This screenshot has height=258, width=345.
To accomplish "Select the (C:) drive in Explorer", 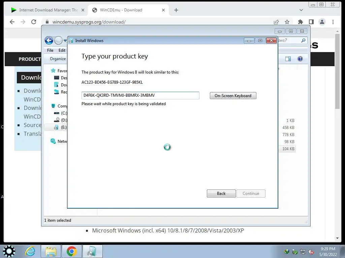I will 61,113.
